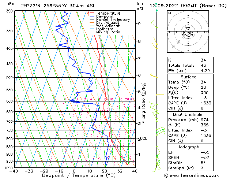This screenshot has height=178, width=230.
Task: Click the hodograph plot center
Action: 188,31
